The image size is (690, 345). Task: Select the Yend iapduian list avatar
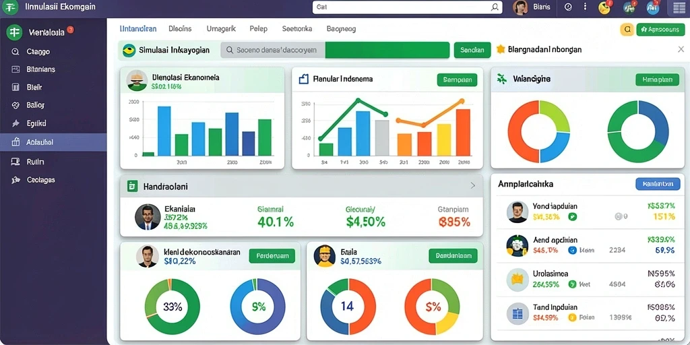(517, 212)
